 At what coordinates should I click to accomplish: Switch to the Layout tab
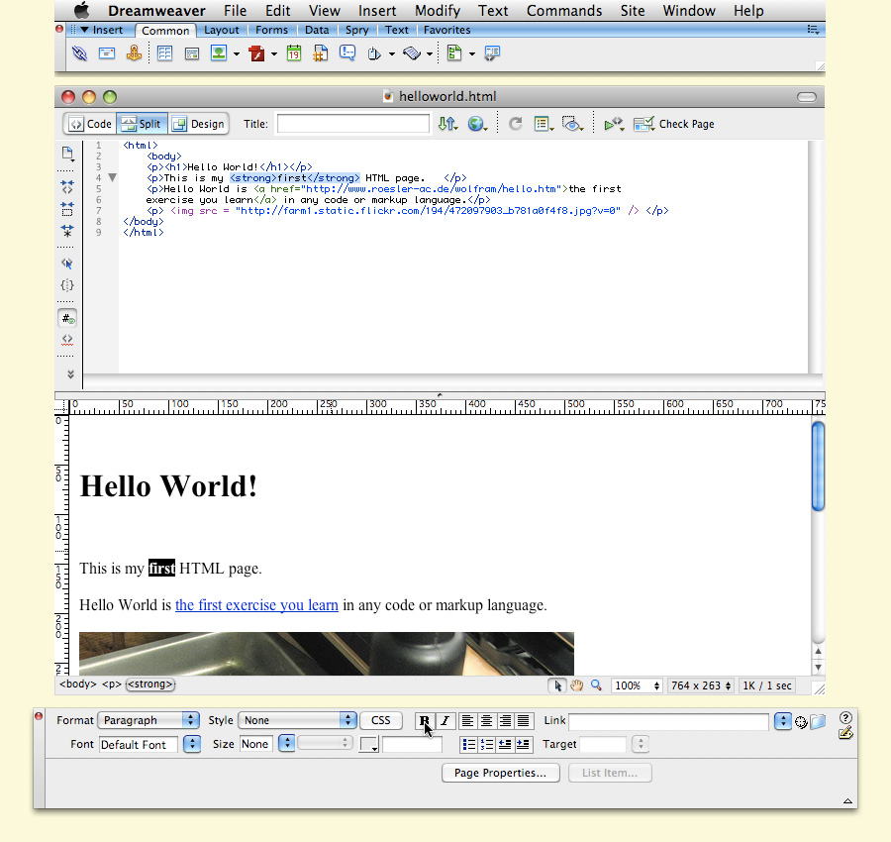tap(222, 30)
